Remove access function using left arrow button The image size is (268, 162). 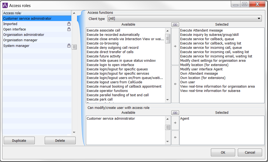click(x=175, y=84)
